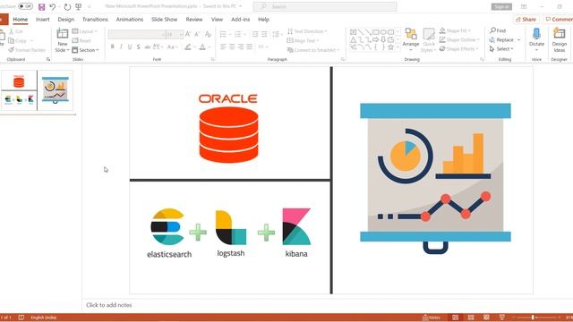Screen dimensions: 573x322
Task: Click the New Slide icon
Action: (x=63, y=34)
